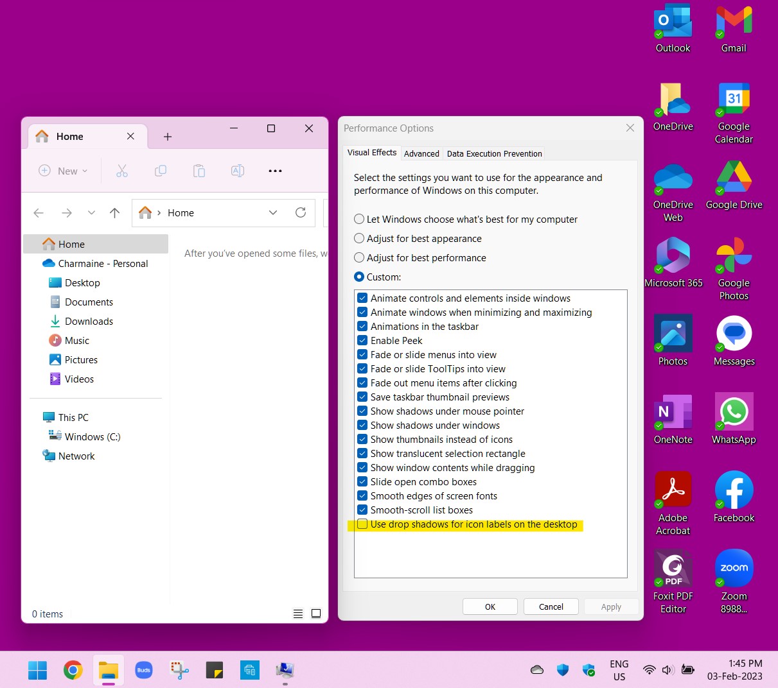
Task: Click the OneDrive cloud tray icon
Action: [537, 670]
